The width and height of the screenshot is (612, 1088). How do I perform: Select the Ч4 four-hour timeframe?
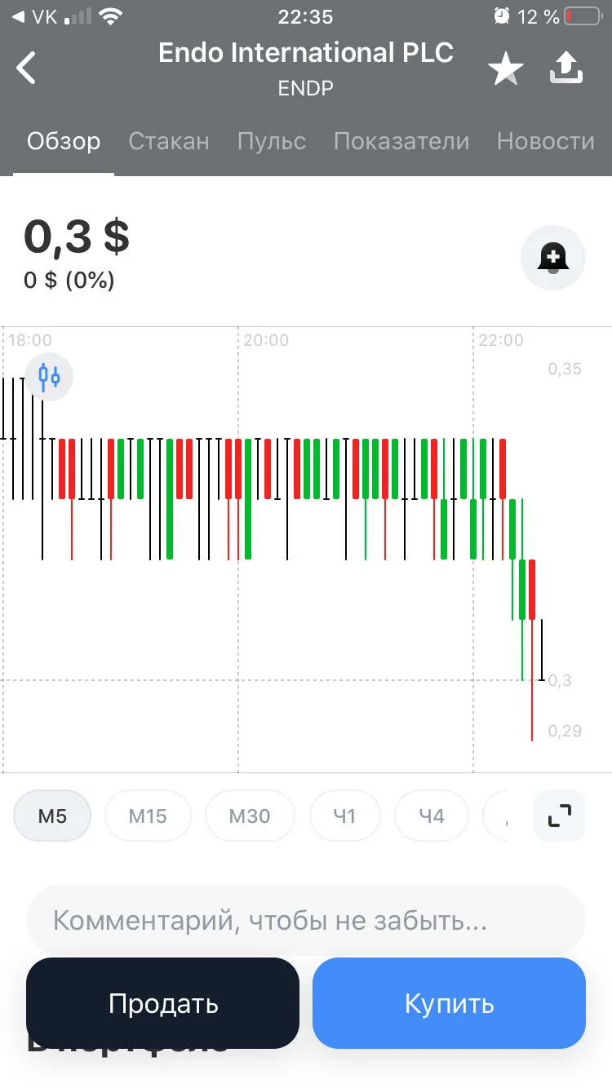(x=432, y=816)
